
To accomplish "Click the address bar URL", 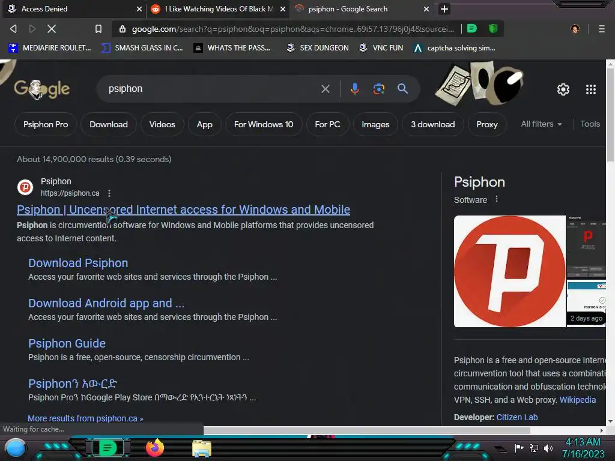I will click(292, 29).
